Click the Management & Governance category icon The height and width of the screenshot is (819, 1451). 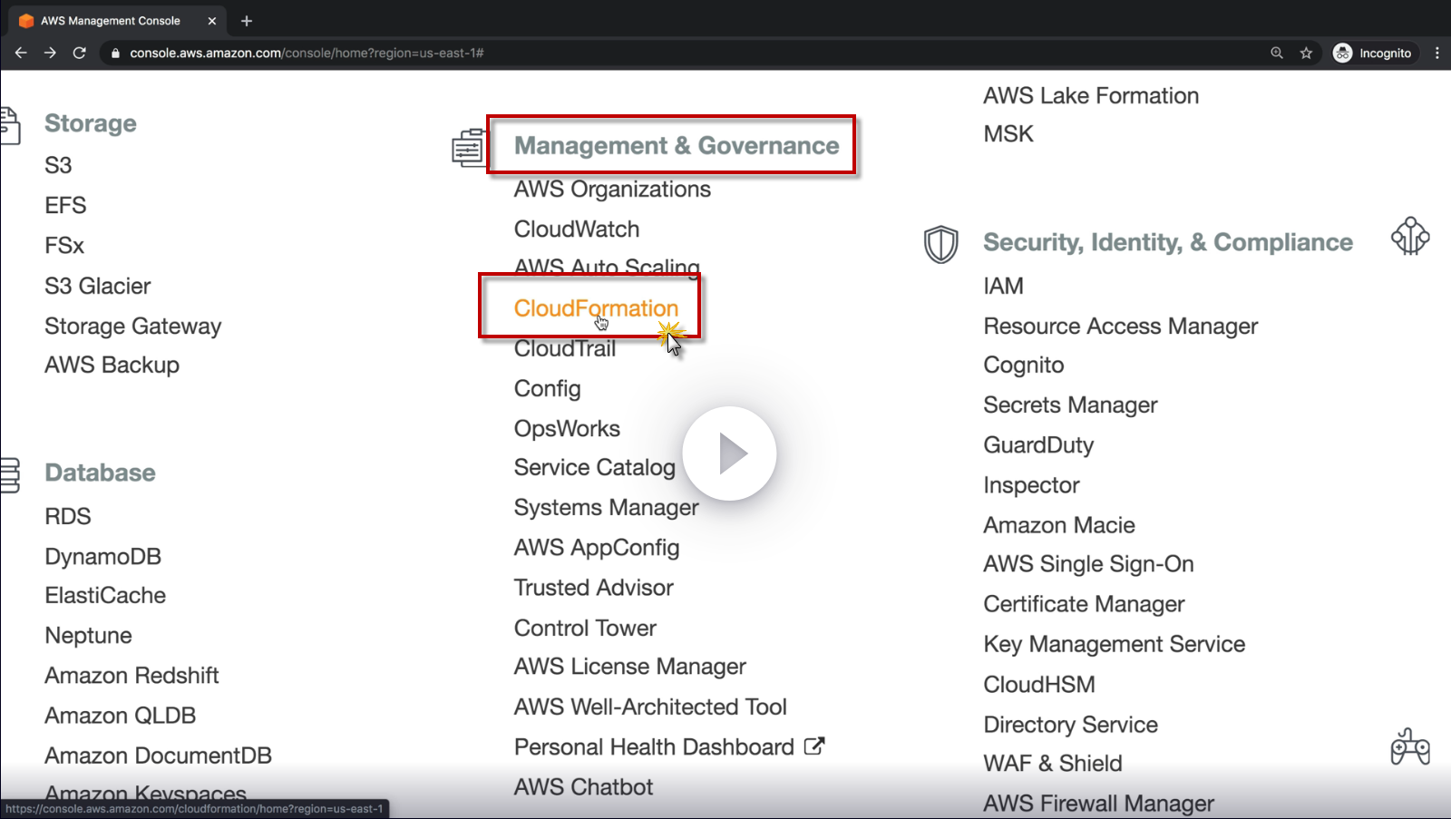tap(469, 147)
